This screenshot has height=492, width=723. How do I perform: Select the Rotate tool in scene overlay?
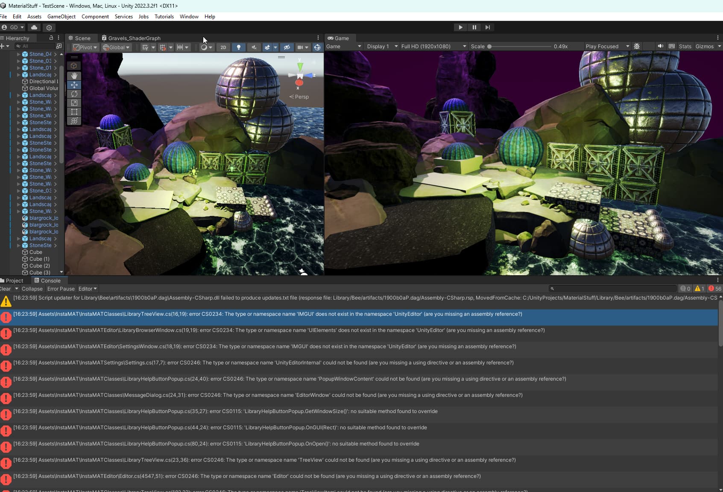(74, 94)
